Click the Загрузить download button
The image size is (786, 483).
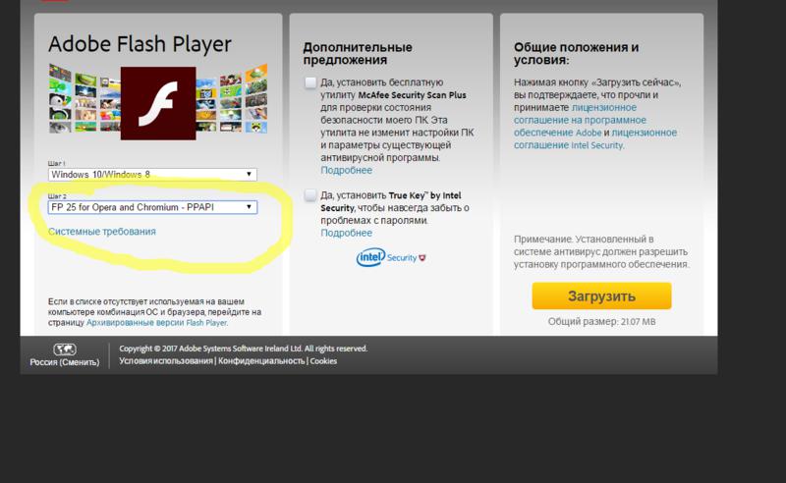tap(601, 296)
